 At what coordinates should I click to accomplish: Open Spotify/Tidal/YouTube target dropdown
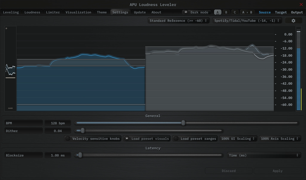(247, 21)
